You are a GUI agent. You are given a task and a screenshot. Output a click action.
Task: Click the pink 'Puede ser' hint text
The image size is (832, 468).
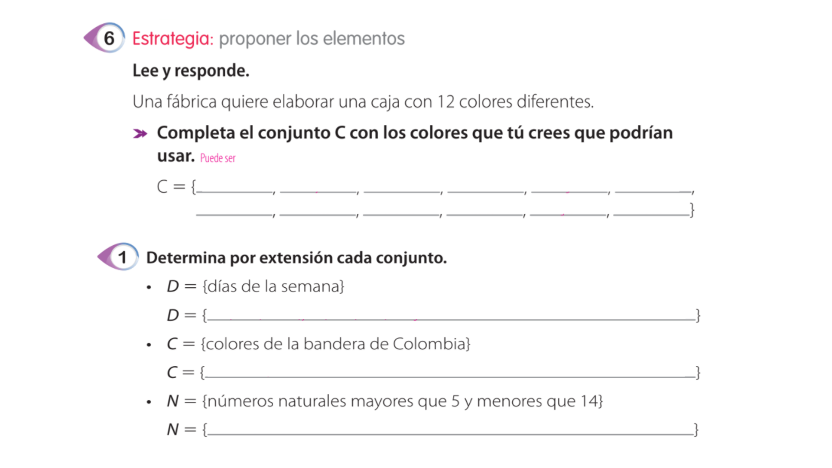coord(218,158)
